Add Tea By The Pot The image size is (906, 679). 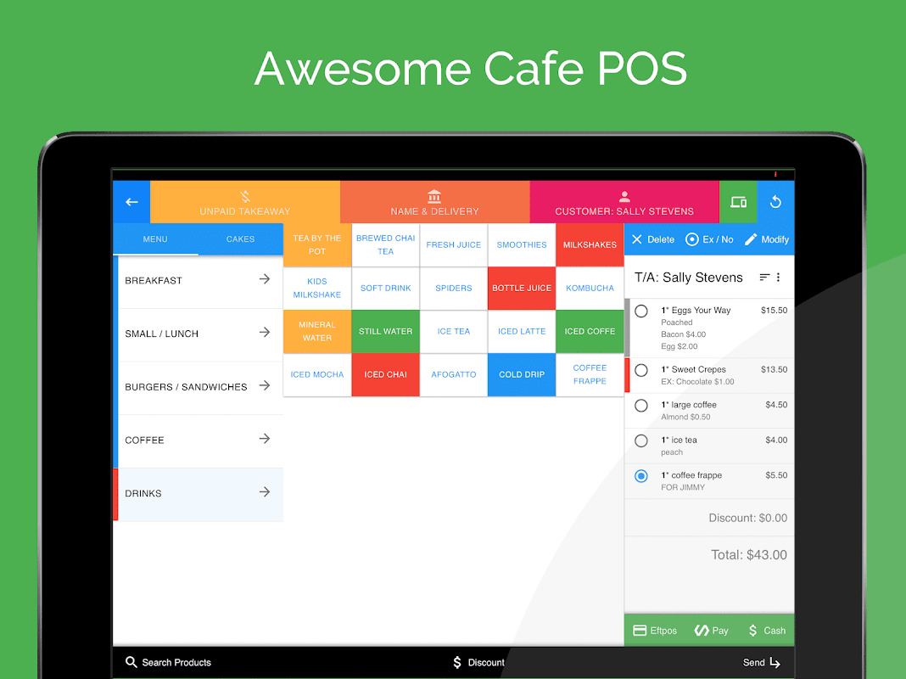[317, 245]
